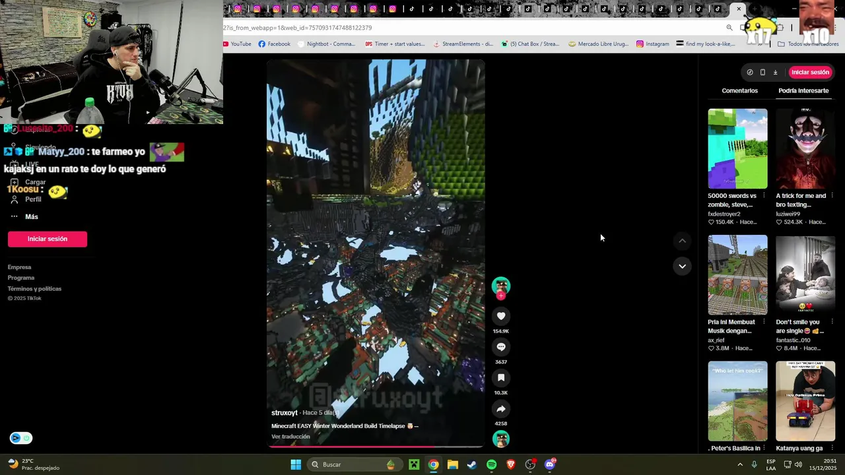Click 'Iniciar sesión' button in the left sidebar
The image size is (845, 475).
[48, 239]
